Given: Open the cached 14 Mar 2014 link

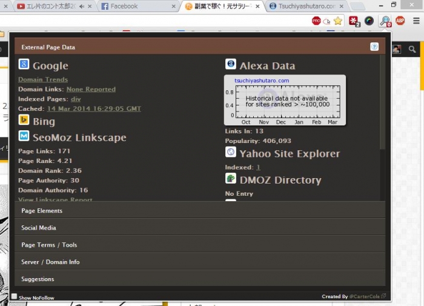Looking at the screenshot, I should point(94,108).
